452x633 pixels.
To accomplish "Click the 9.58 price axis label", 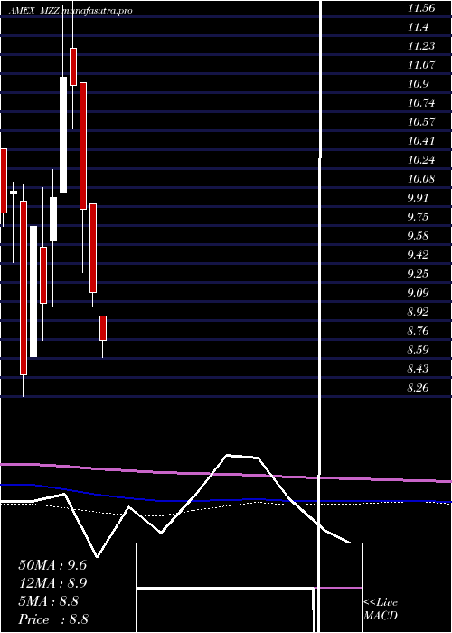I will [x=418, y=236].
